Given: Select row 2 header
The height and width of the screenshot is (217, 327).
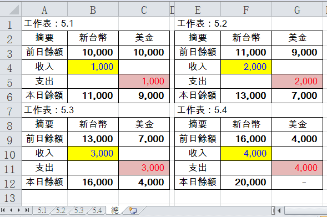Looking at the screenshot, I should (x=11, y=38).
